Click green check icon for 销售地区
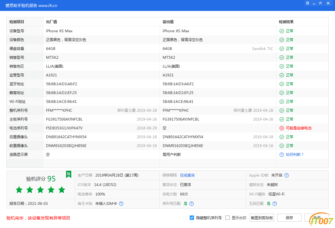This screenshot has height=228, width=335. click(282, 66)
